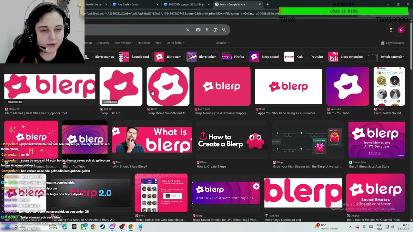Open the Kısa videolar search filter
This screenshot has height=232, width=413.
pyautogui.click(x=123, y=43)
